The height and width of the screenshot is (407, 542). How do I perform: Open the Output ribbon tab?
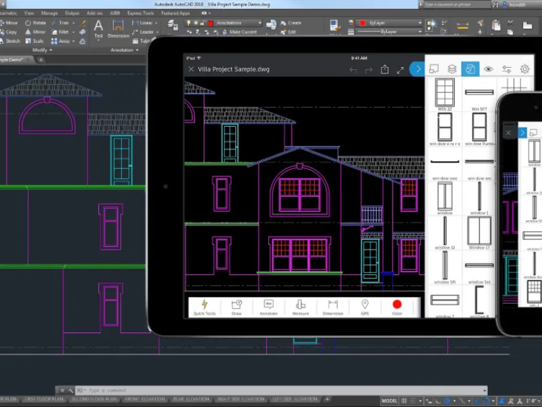72,13
